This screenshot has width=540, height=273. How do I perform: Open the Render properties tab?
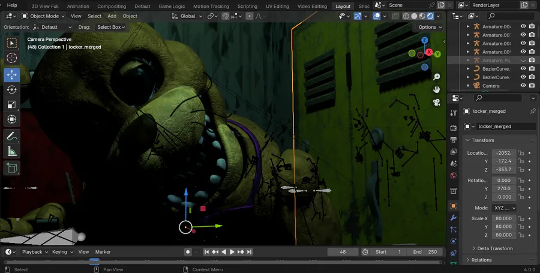pyautogui.click(x=453, y=128)
